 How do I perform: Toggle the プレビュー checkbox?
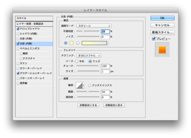(154, 39)
